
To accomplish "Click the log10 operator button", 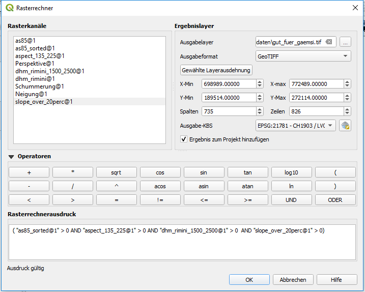I will pyautogui.click(x=291, y=172).
